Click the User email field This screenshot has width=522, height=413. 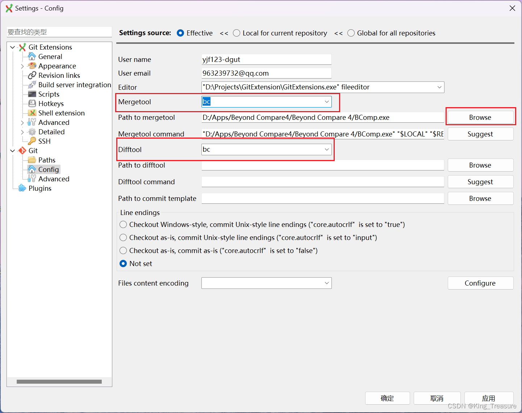click(266, 73)
